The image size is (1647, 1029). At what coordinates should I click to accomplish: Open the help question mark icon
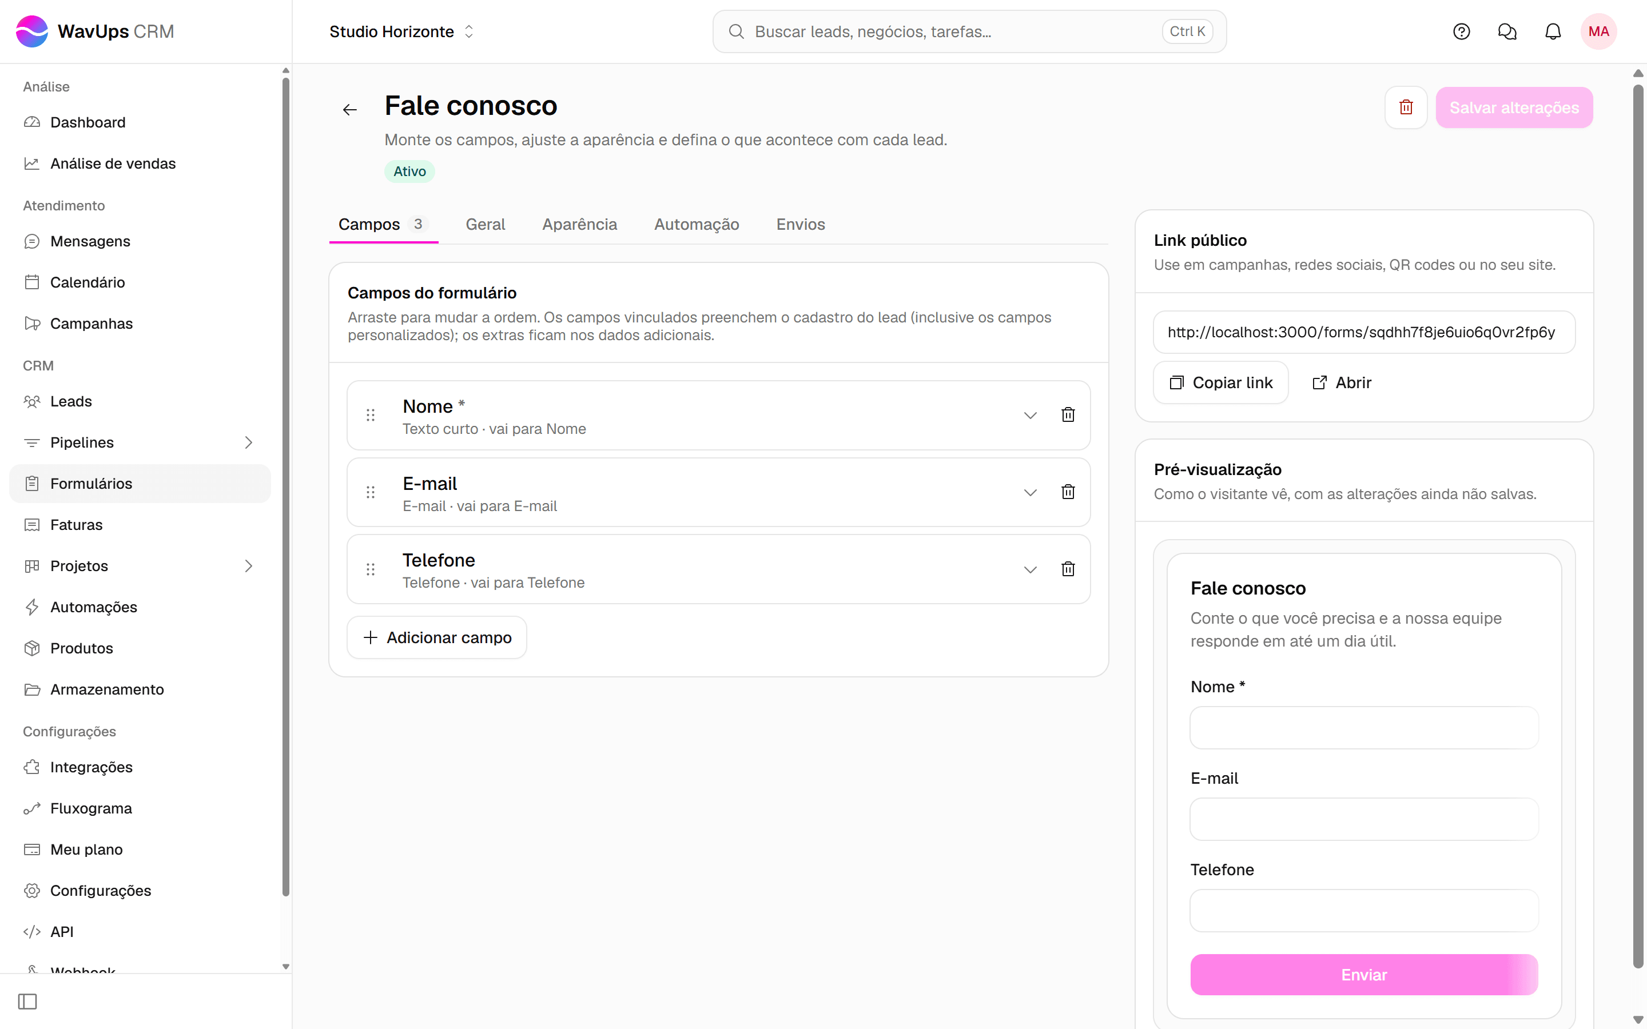click(x=1461, y=31)
